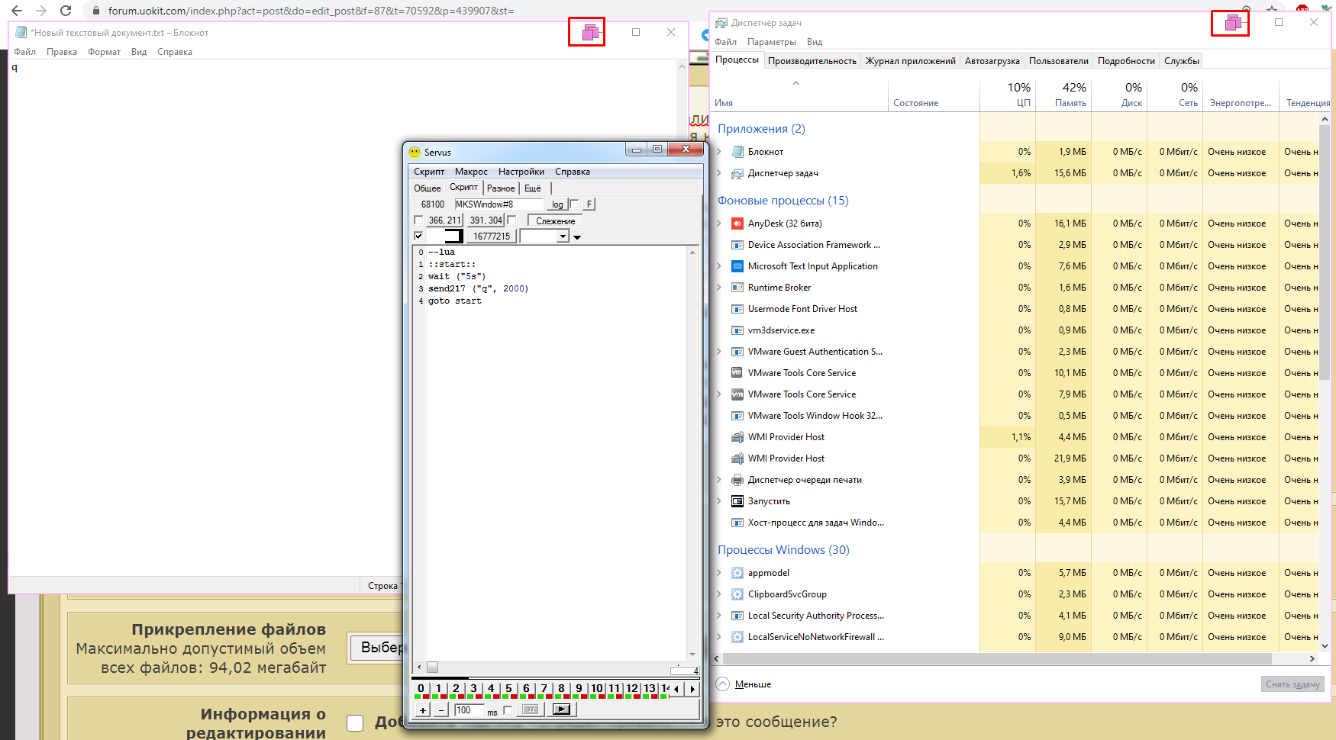Click the Слежение button
The image size is (1336, 740).
[555, 220]
